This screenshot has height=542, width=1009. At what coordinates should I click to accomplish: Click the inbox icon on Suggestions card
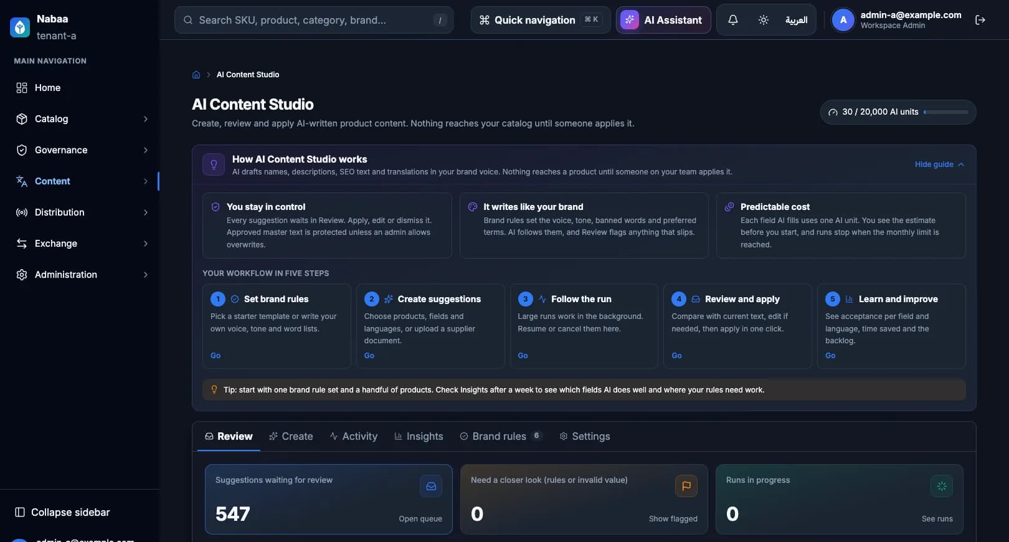tap(431, 486)
